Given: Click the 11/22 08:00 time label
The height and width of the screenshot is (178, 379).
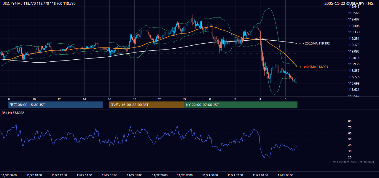Looking at the screenshot, I should pos(9,175).
